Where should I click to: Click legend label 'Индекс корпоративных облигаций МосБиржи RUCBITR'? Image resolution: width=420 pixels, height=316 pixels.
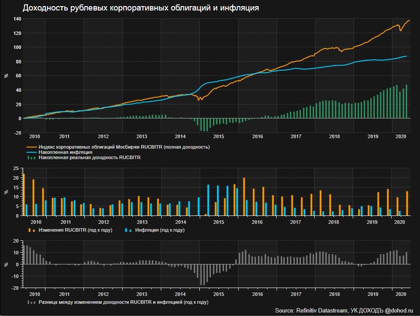click(100, 147)
